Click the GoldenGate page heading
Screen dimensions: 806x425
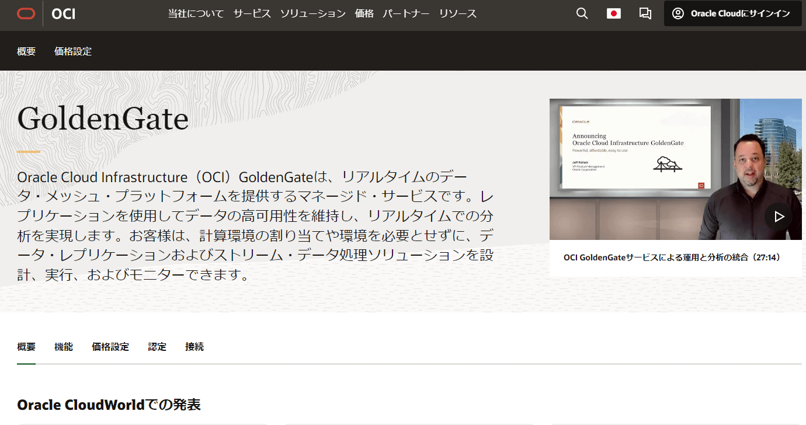pyautogui.click(x=103, y=119)
